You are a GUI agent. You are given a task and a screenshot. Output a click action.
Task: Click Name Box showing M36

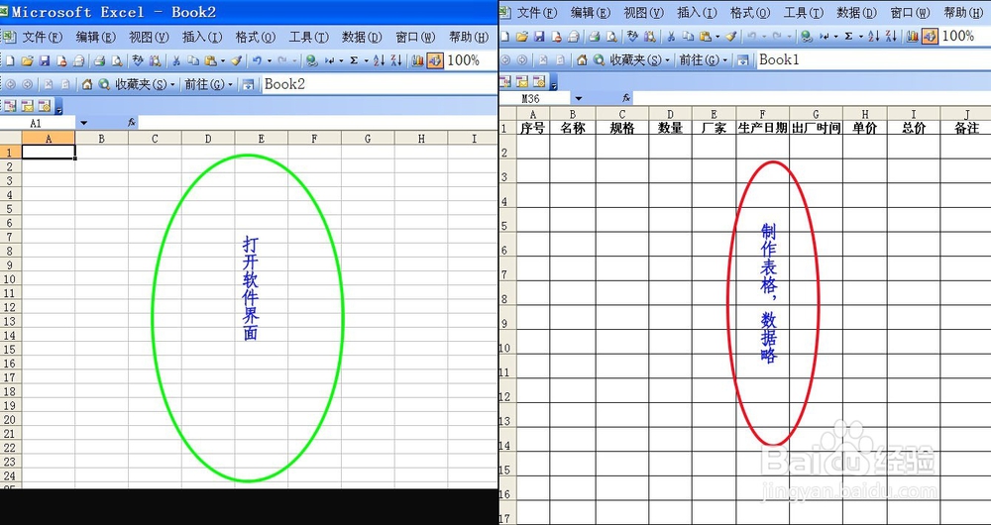pyautogui.click(x=535, y=98)
